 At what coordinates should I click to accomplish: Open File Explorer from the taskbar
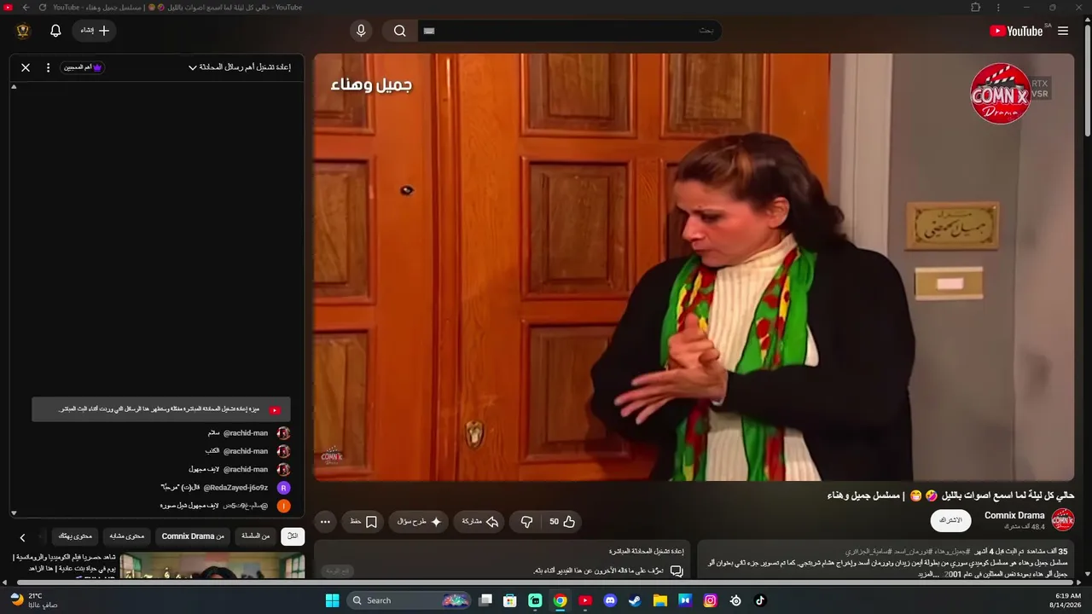pos(660,600)
